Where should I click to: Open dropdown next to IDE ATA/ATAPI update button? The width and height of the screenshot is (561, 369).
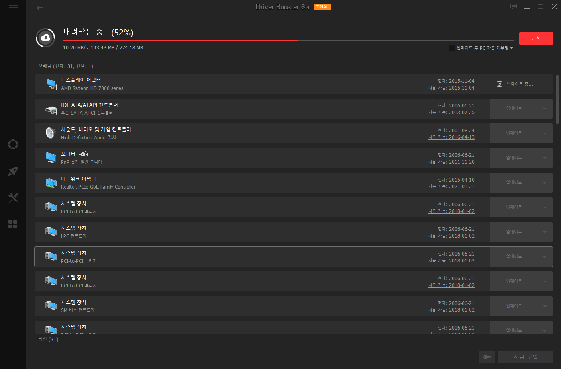[x=545, y=109]
